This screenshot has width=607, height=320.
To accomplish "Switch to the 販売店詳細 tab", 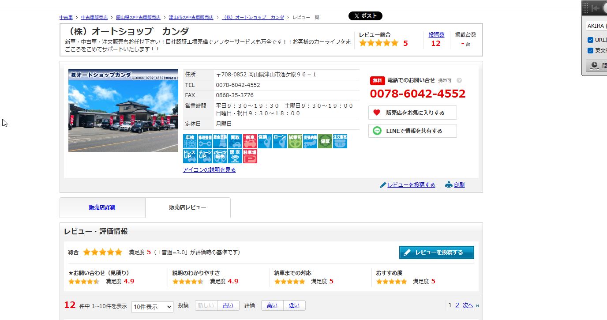I will tap(102, 207).
